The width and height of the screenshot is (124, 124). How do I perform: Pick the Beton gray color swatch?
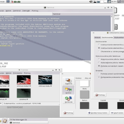84,95
